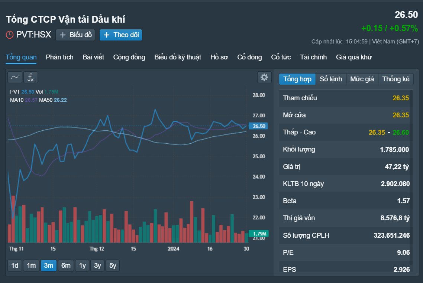Click the Beta value 1.57
The height and width of the screenshot is (283, 423).
403,201
